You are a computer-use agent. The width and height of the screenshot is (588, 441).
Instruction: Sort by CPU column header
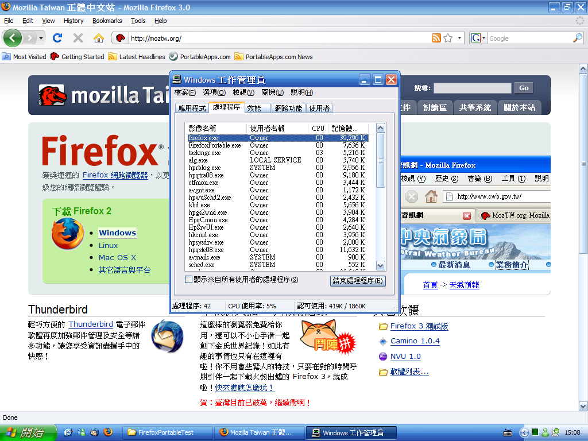pyautogui.click(x=318, y=128)
